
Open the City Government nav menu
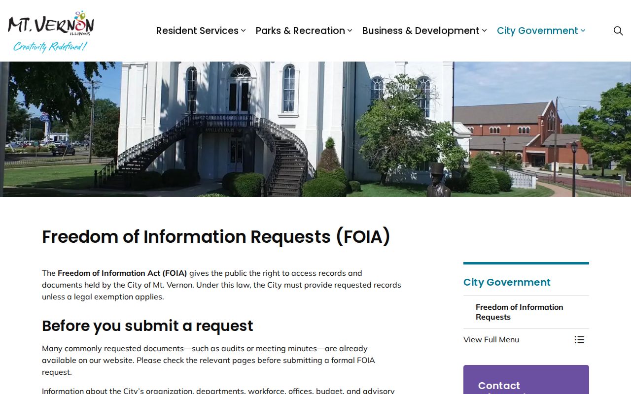click(537, 31)
